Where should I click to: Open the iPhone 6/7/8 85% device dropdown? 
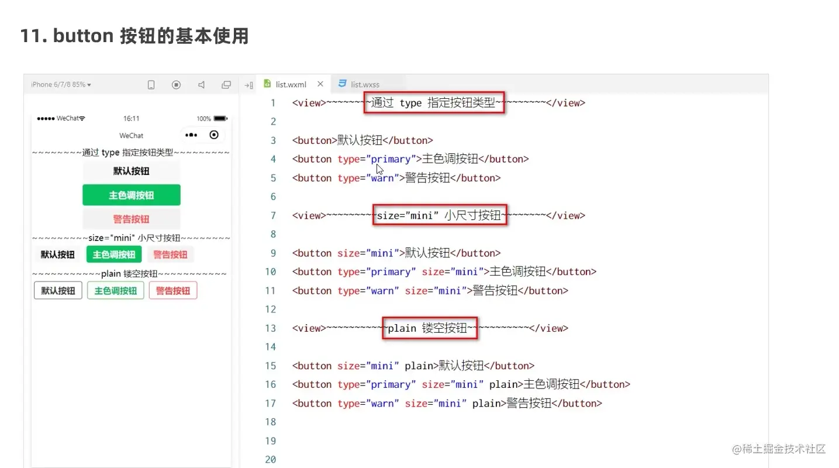coord(61,85)
